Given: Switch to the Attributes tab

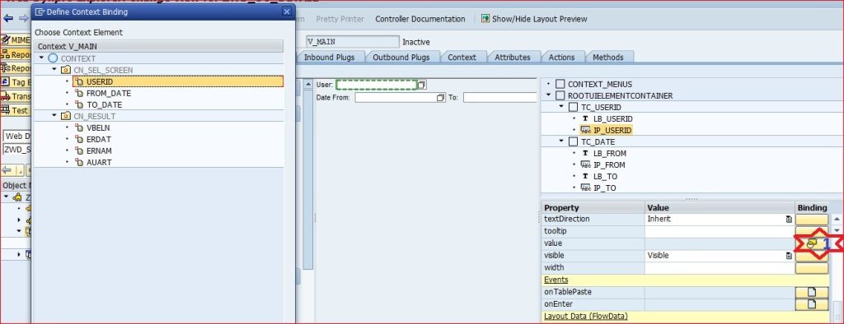Looking at the screenshot, I should (513, 57).
